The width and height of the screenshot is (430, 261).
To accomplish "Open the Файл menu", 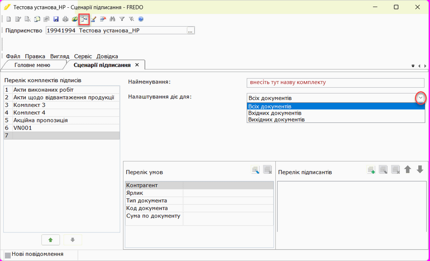I will coord(13,56).
